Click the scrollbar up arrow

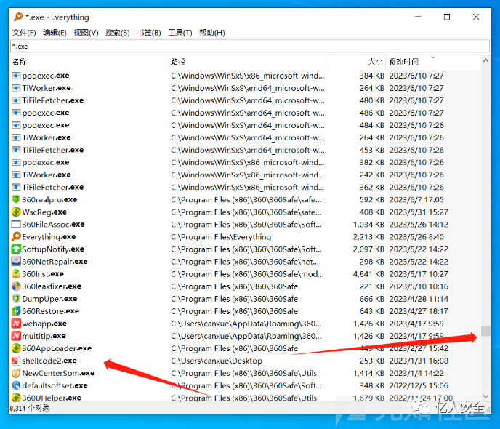(485, 60)
